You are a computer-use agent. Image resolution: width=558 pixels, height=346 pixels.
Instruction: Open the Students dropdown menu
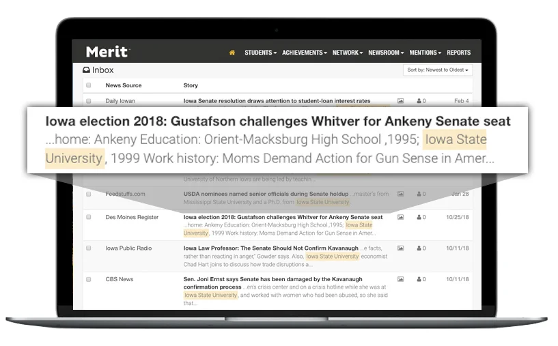pyautogui.click(x=260, y=53)
